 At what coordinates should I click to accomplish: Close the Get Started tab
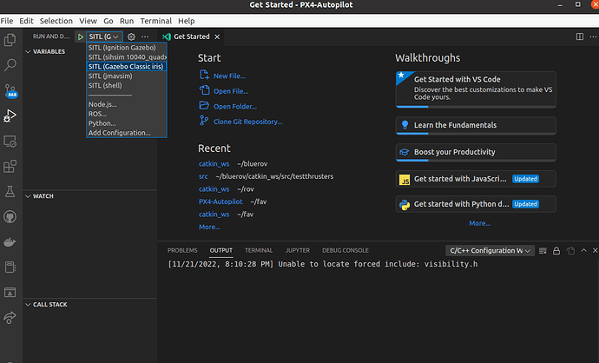217,36
